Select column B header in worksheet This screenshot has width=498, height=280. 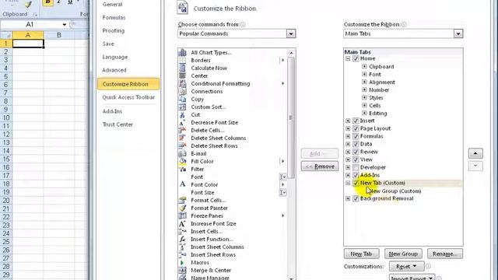(59, 35)
